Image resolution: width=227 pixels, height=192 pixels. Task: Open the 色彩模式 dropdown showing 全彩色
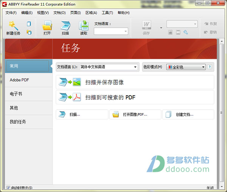pos(186,67)
